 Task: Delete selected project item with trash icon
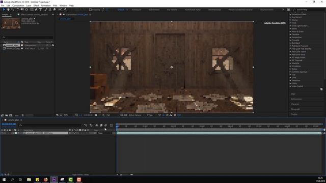(x=22, y=115)
